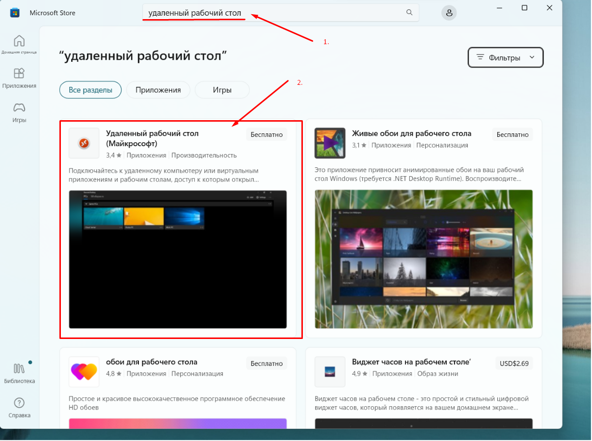Select the 'Все разделы' filter tab

tap(90, 90)
